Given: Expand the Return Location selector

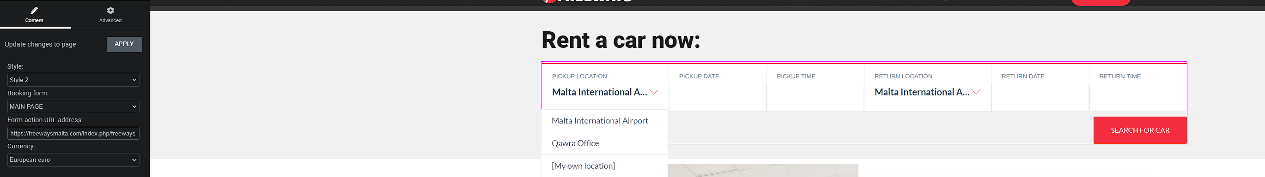Looking at the screenshot, I should click(927, 88).
